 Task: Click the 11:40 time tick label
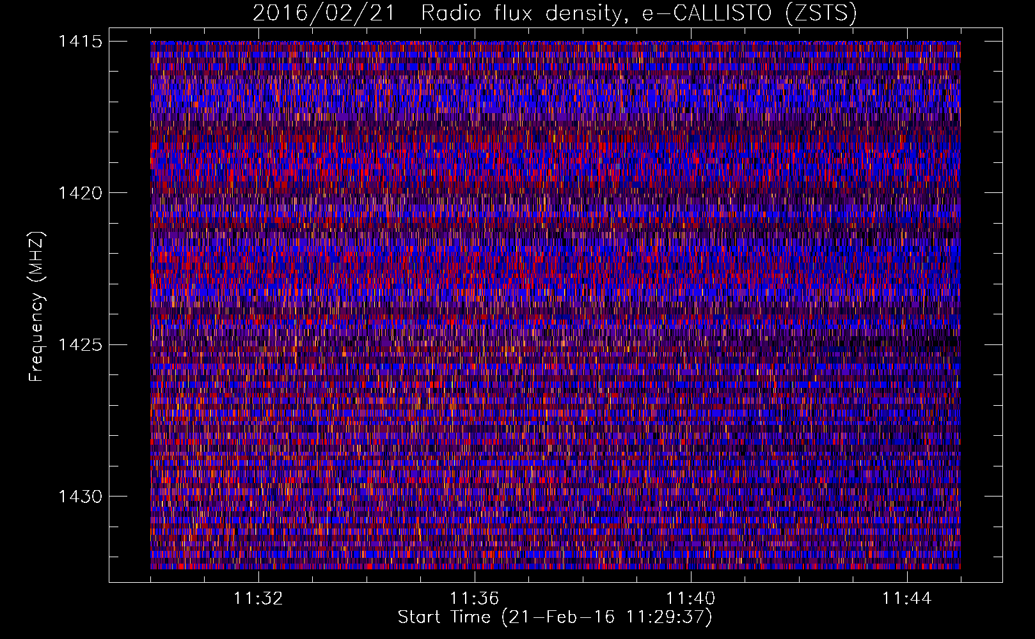pyautogui.click(x=691, y=598)
